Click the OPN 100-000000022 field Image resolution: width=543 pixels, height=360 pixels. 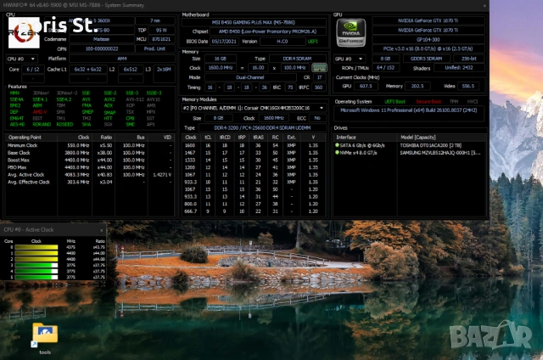102,49
